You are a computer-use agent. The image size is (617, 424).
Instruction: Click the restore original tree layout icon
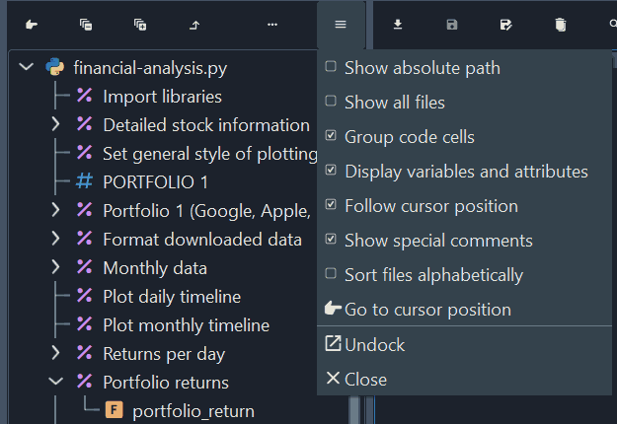194,26
